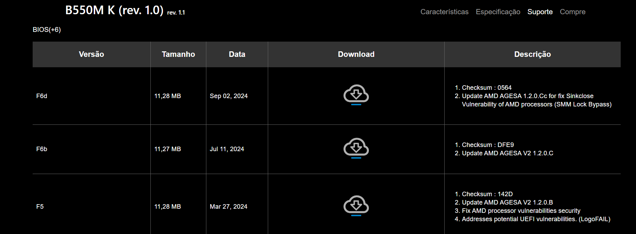This screenshot has width=636, height=234.
Task: Click the Download column header
Action: click(356, 54)
